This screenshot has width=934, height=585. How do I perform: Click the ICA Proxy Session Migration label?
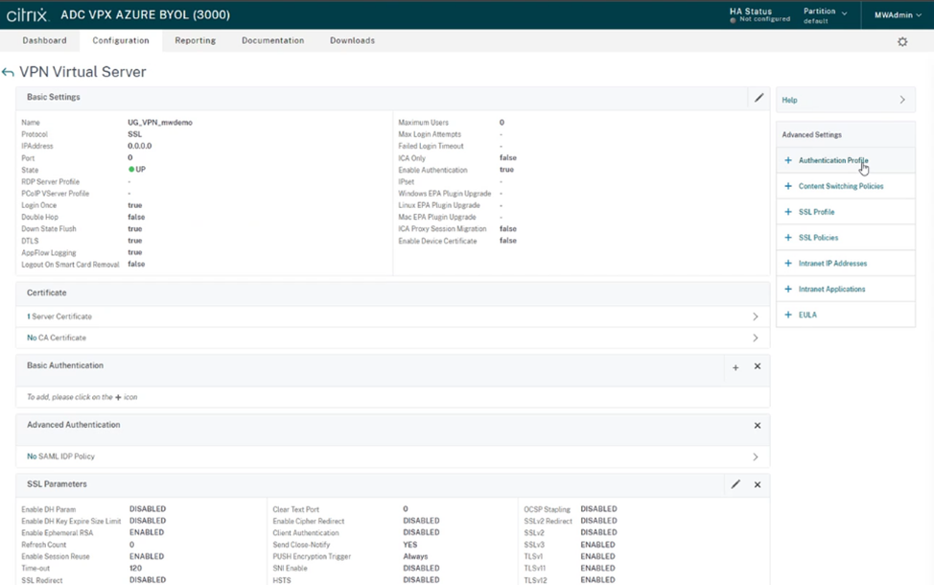442,229
